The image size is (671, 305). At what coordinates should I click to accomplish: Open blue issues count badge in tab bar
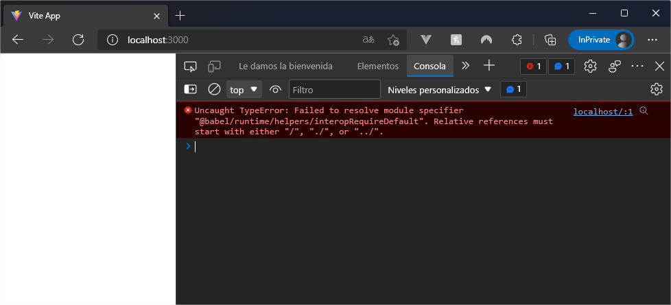click(561, 66)
